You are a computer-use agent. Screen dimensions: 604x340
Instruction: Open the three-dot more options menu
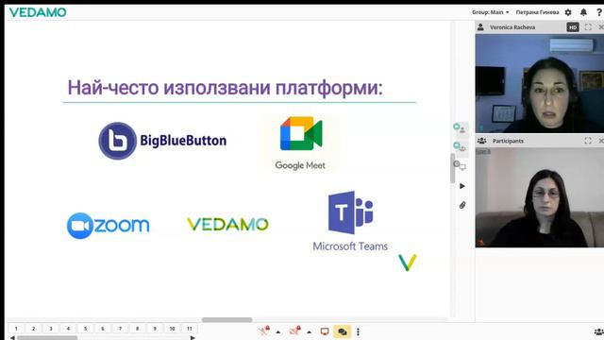358,331
